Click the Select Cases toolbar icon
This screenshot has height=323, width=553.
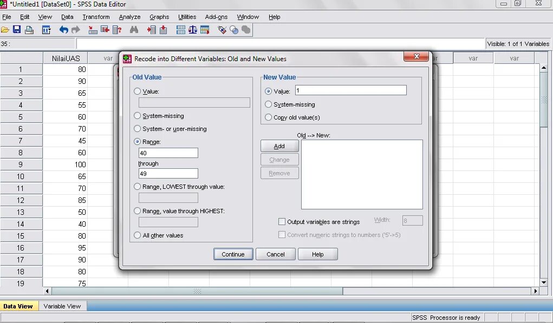pos(205,30)
